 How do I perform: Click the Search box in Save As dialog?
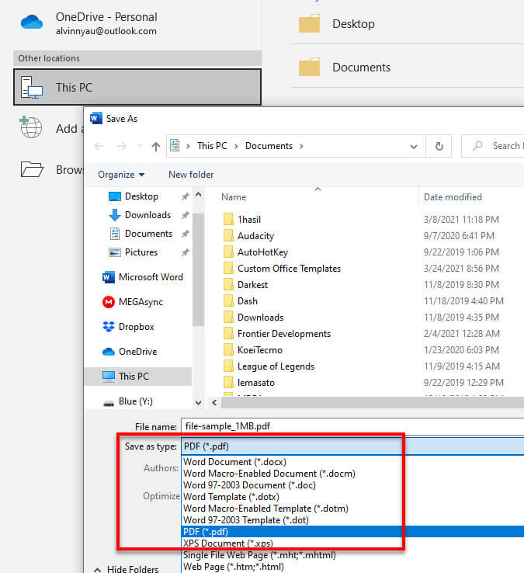tap(493, 146)
